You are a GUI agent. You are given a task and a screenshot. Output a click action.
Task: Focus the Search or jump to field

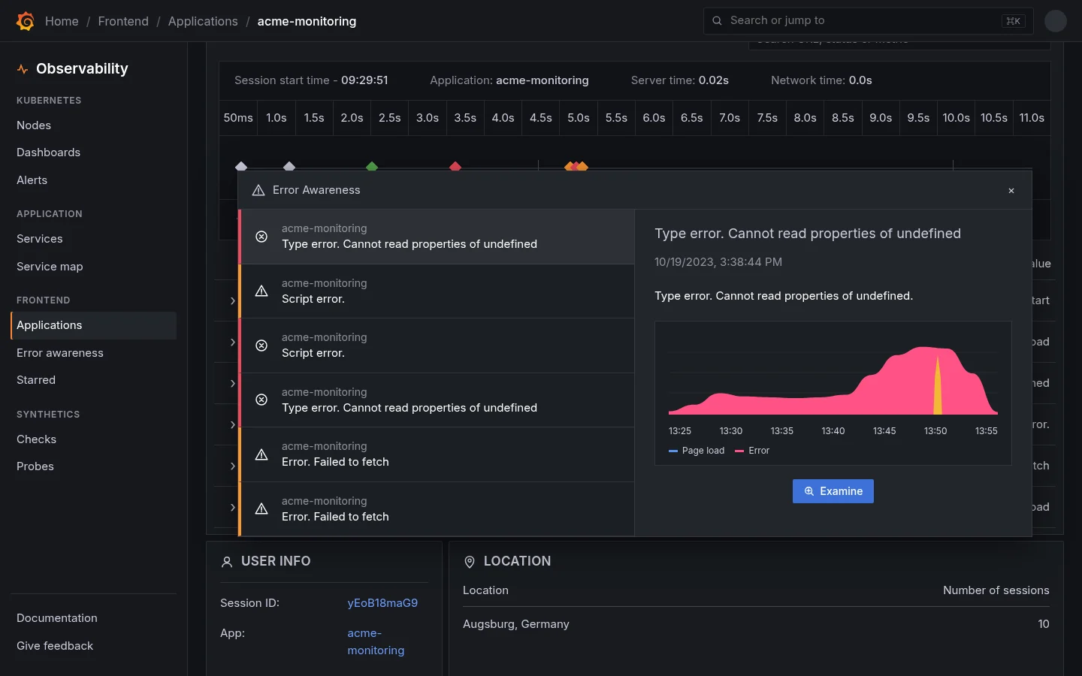869,21
